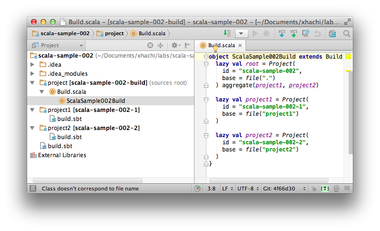380x231 pixels.
Task: Select build.sbt under project2
Action: 66,137
